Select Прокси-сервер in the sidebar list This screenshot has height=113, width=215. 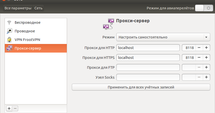[x=36, y=48]
